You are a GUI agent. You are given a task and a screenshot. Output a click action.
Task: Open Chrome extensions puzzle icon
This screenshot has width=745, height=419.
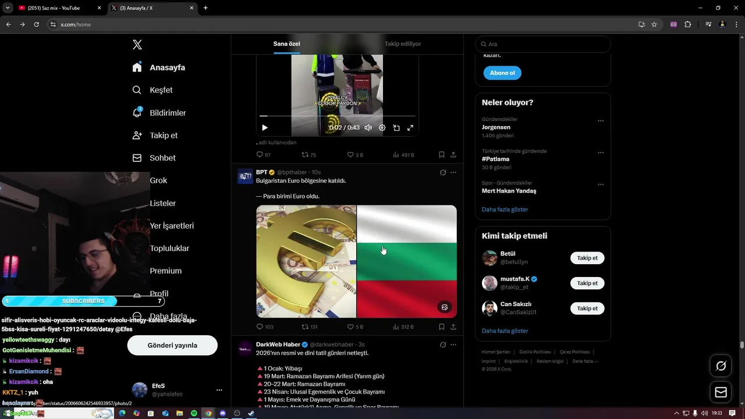point(688,24)
